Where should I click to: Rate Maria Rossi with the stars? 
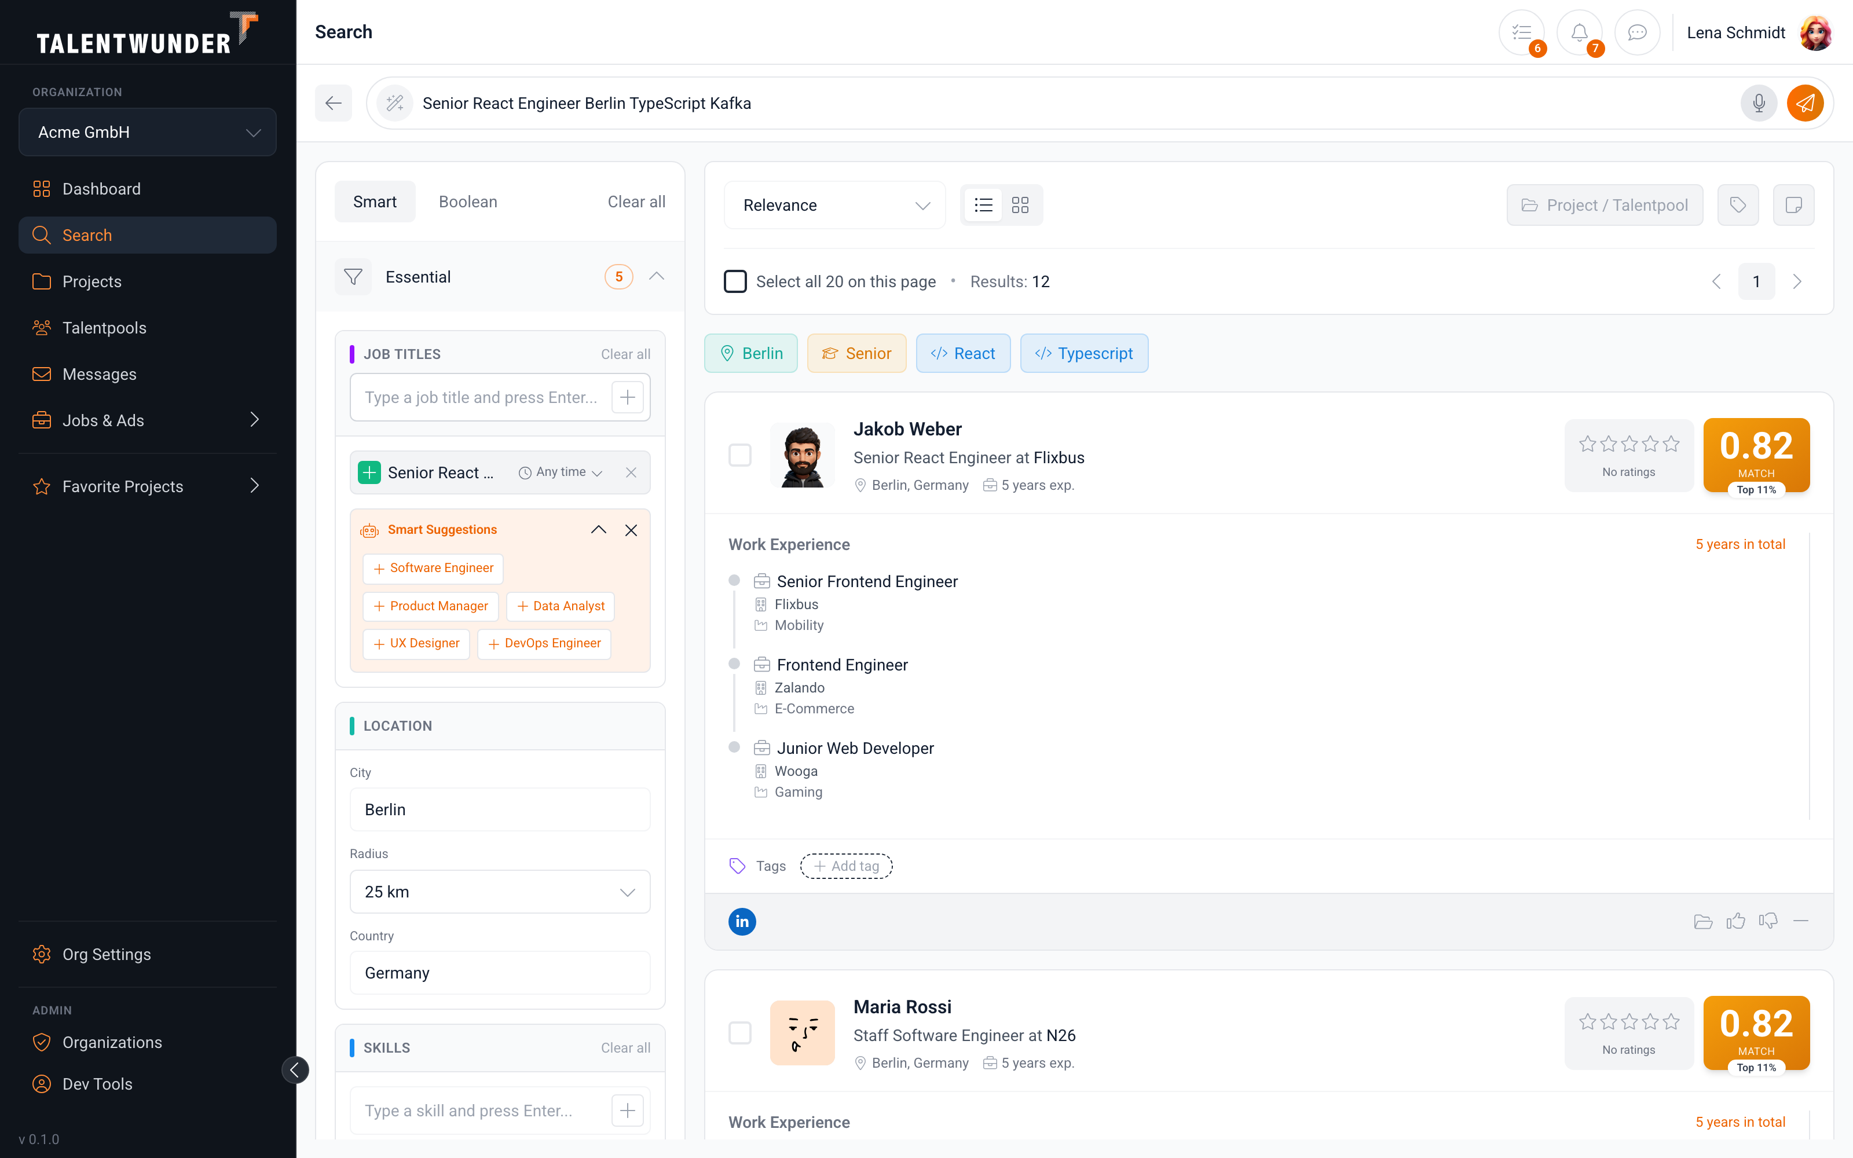(x=1629, y=1022)
